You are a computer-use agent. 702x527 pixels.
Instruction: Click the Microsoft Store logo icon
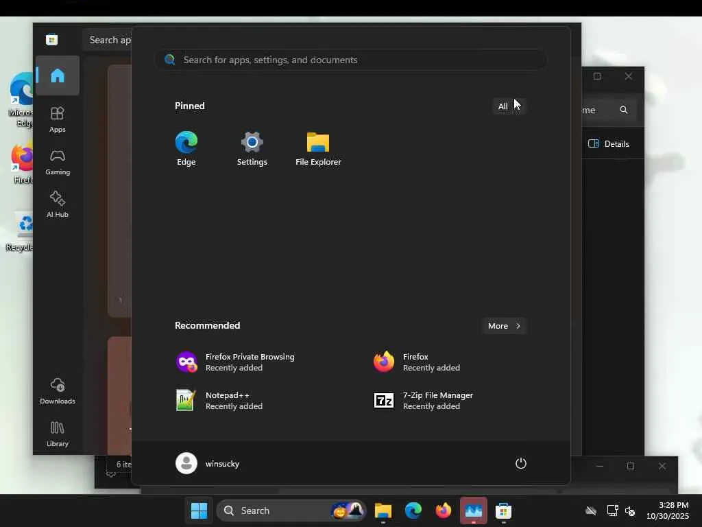coord(51,39)
